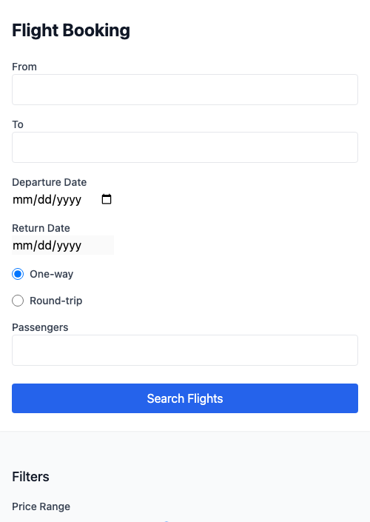Image resolution: width=370 pixels, height=522 pixels.
Task: Select the day segment of Departure Date
Action: [44, 200]
